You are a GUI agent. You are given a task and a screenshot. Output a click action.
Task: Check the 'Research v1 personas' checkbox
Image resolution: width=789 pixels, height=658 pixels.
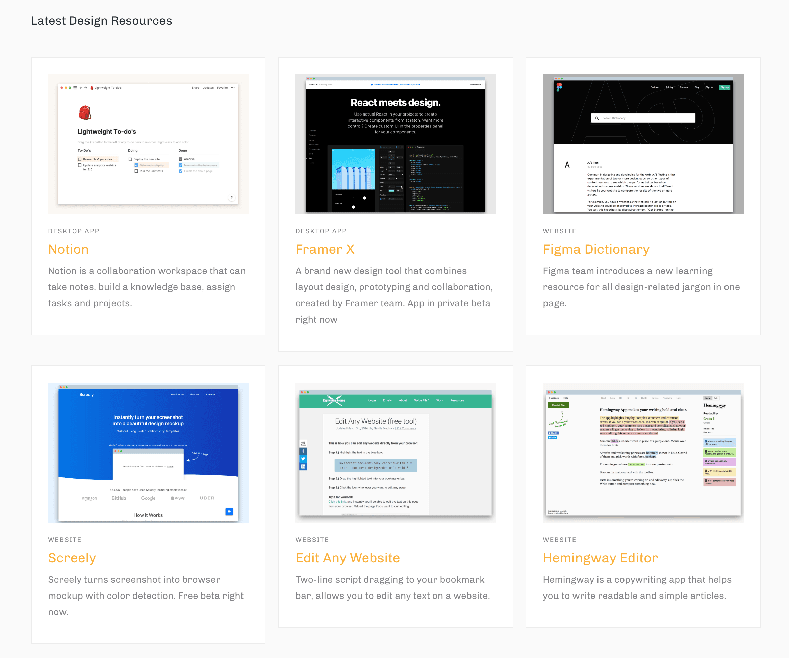[80, 159]
